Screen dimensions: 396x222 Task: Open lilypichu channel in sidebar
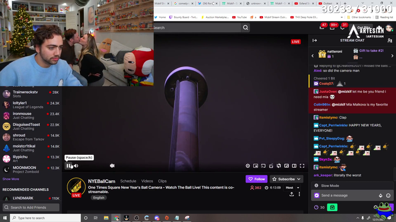tap(31, 158)
